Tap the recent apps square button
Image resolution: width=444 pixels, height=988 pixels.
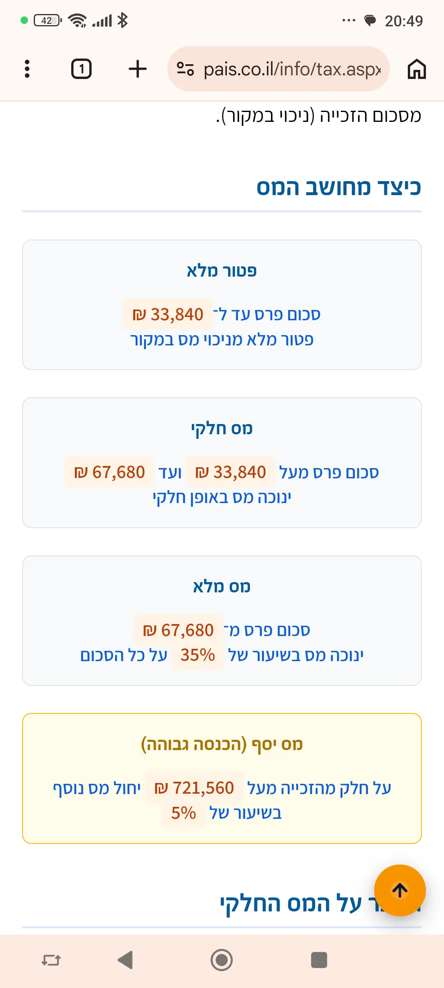coord(319,960)
